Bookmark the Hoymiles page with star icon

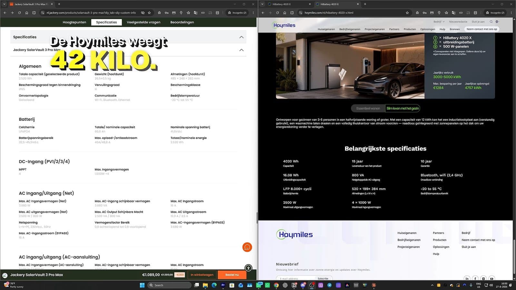[407, 13]
